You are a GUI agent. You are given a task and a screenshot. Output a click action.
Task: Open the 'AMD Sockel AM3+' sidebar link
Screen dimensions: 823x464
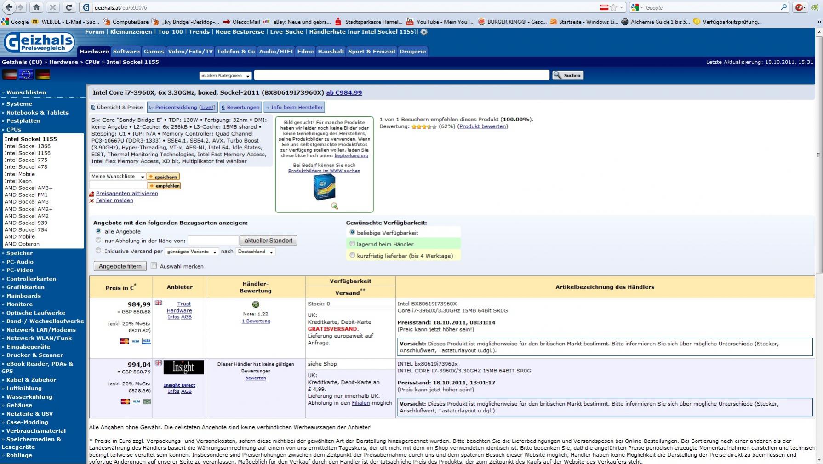pos(29,188)
